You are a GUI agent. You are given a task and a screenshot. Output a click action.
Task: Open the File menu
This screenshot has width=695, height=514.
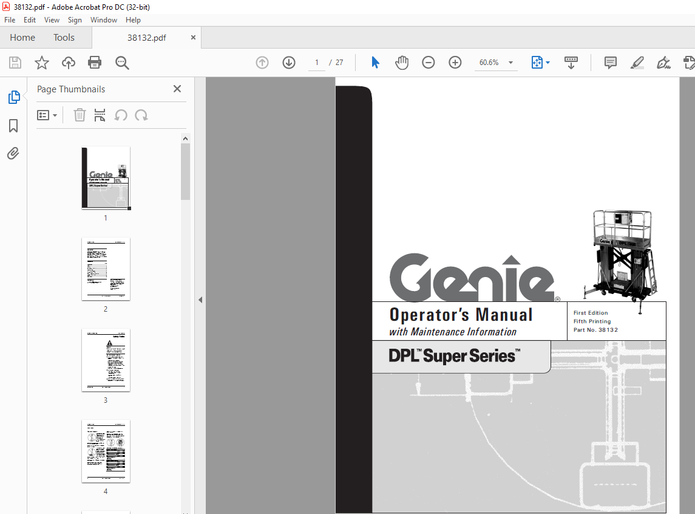coord(10,20)
